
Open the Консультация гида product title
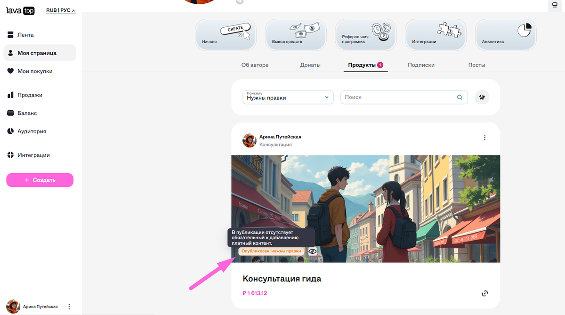(282, 279)
